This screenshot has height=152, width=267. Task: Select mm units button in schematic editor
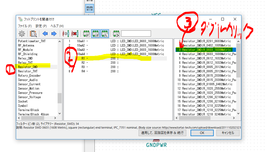[90, 8]
